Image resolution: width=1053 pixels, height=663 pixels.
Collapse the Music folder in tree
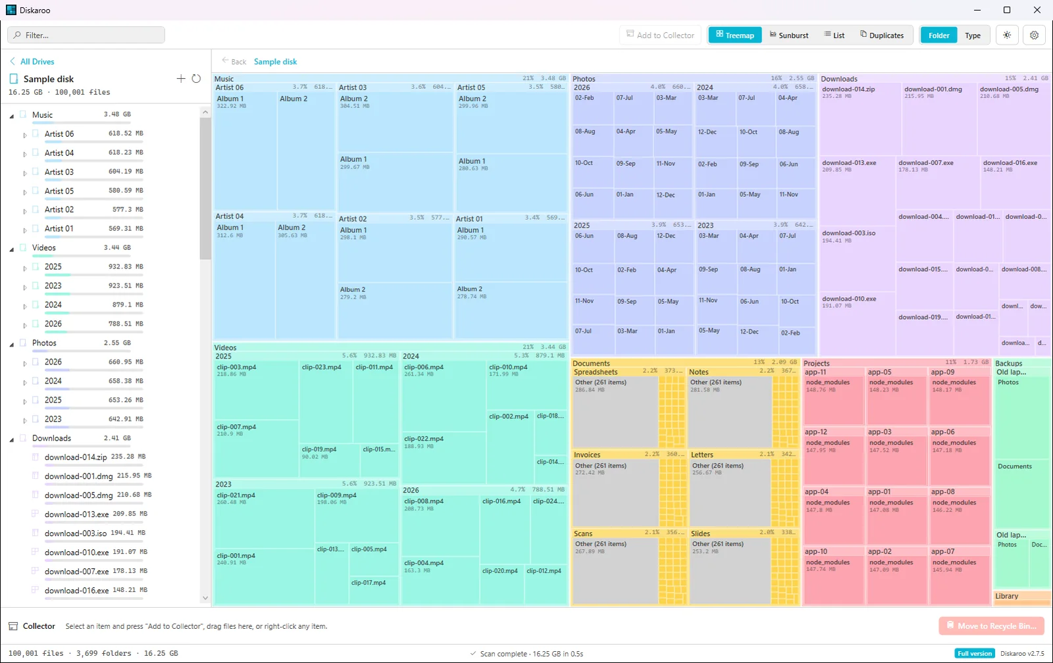coord(12,116)
